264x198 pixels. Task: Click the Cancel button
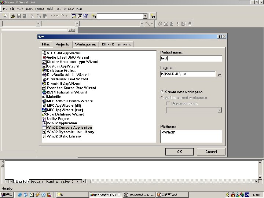point(211,152)
